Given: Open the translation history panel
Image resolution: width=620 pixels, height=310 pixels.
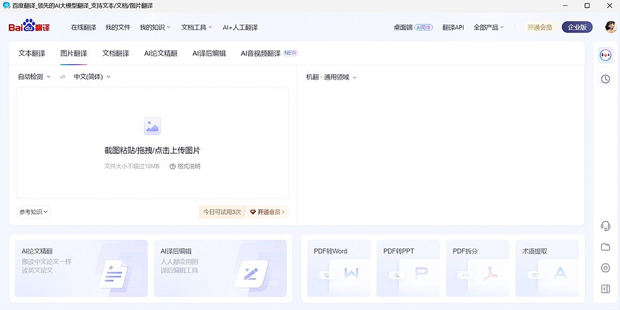Looking at the screenshot, I should pos(605,79).
